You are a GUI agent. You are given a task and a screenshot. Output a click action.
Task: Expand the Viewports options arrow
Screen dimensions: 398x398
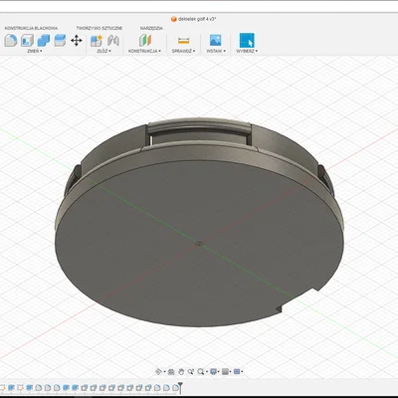243,372
